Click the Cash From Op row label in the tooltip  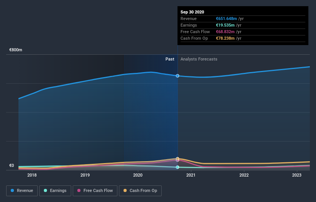point(194,38)
